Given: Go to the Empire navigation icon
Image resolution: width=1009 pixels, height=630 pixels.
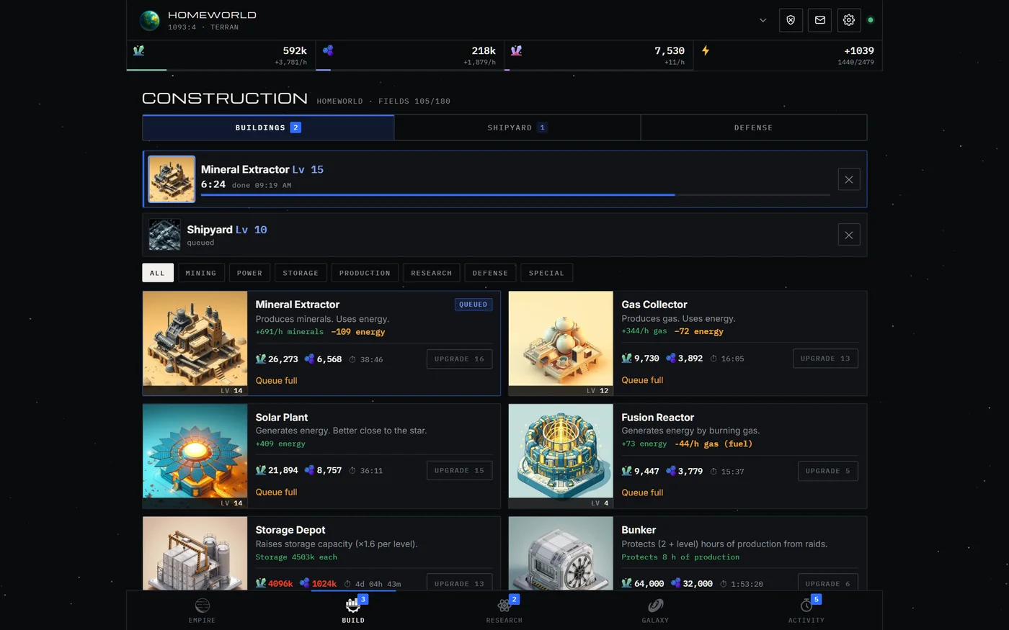Looking at the screenshot, I should pos(203,606).
